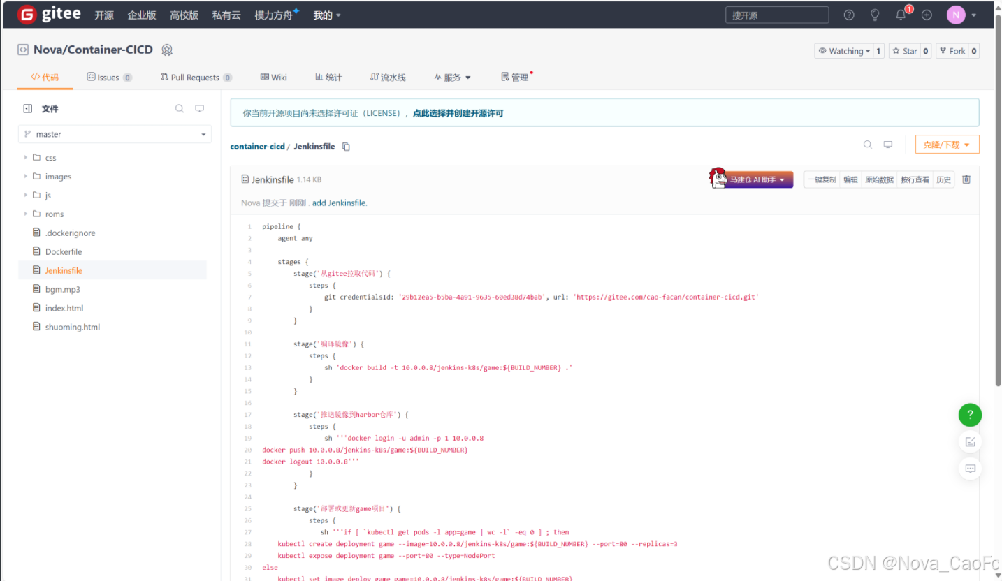Viewport: 1002px width, 581px height.
Task: Switch to 流水线 tab
Action: [388, 78]
